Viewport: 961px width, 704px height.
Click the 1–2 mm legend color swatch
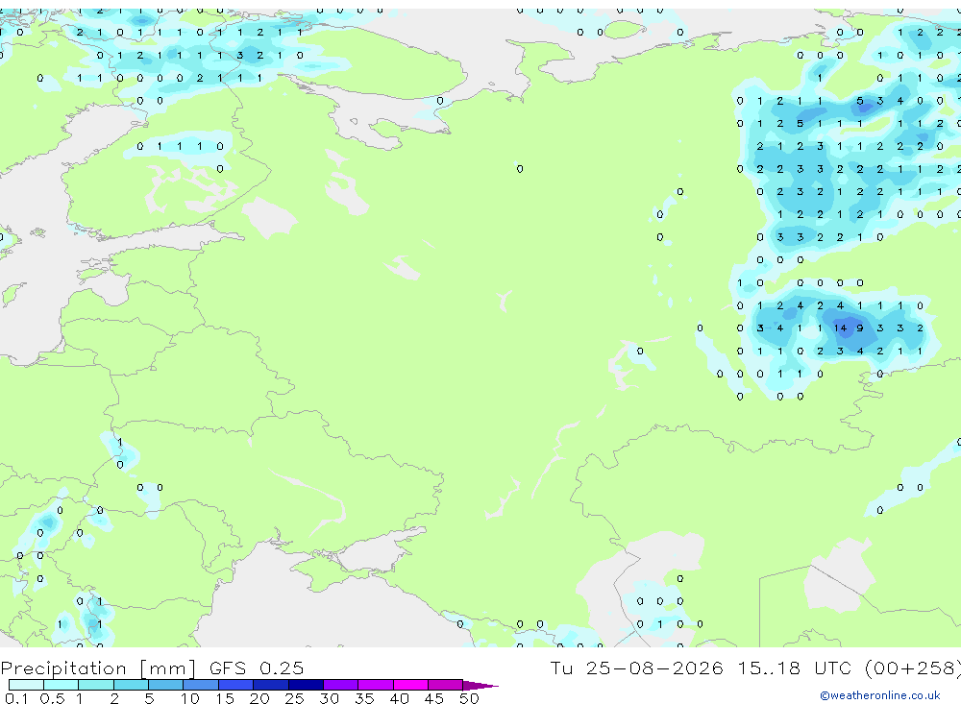click(95, 685)
